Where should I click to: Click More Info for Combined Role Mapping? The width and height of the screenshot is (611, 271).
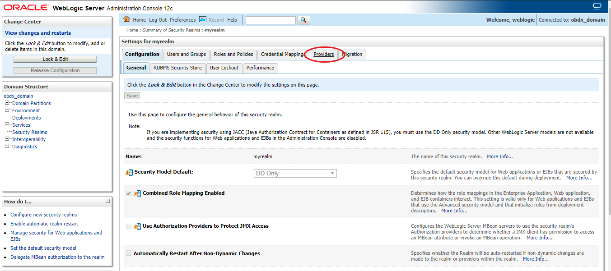[x=454, y=211]
